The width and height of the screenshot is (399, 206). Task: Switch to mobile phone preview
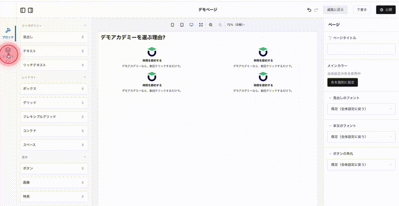(172, 25)
